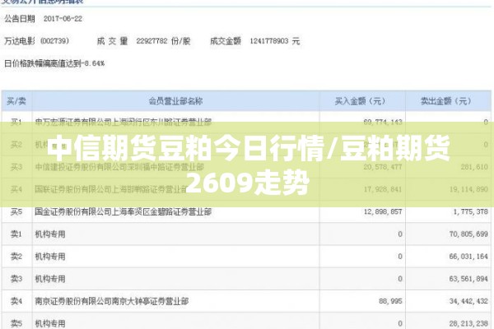This screenshot has width=494, height=329.
Task: Click buy amount 17,928,841
Action: 383,189
